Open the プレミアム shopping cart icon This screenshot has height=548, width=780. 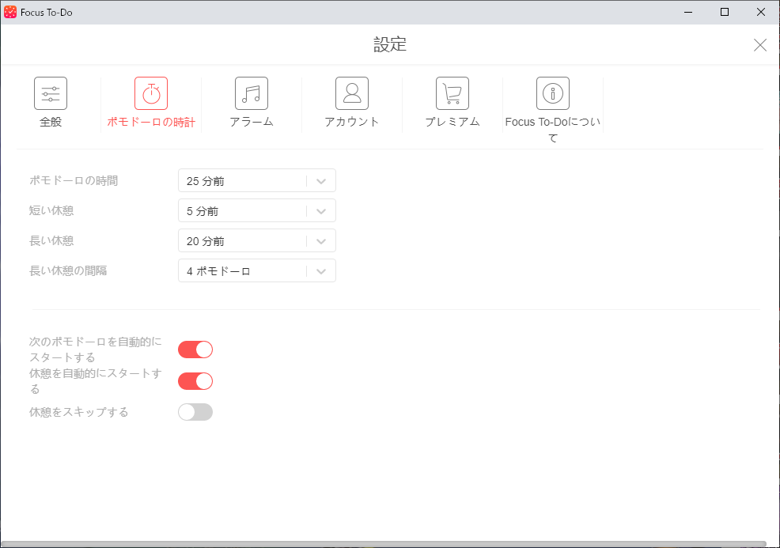click(452, 93)
